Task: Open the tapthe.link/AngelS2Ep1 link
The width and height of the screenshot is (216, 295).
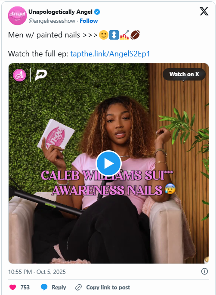Action: 110,54
